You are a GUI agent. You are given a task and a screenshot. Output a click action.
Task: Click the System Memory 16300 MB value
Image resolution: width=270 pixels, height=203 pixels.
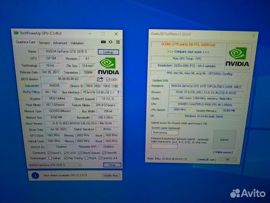tap(229, 111)
